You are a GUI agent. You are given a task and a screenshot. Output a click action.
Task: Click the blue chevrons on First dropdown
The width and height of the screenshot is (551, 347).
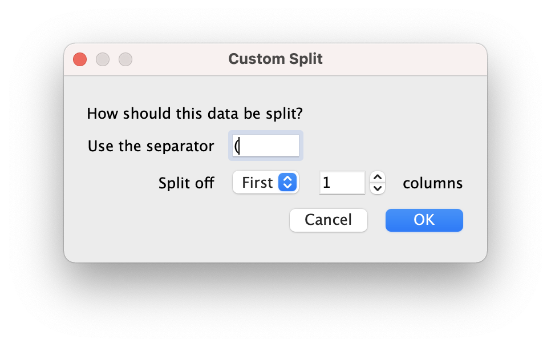pos(287,183)
